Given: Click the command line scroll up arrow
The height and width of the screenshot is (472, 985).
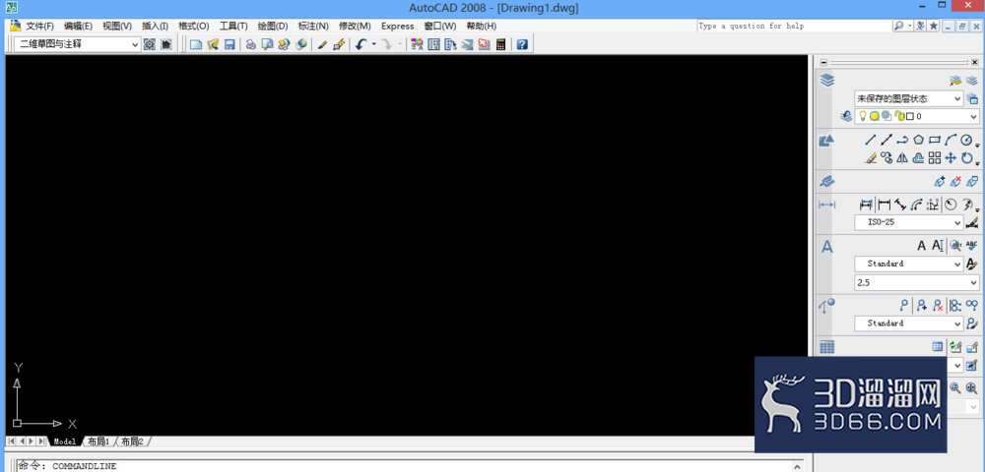Looking at the screenshot, I should 797,466.
